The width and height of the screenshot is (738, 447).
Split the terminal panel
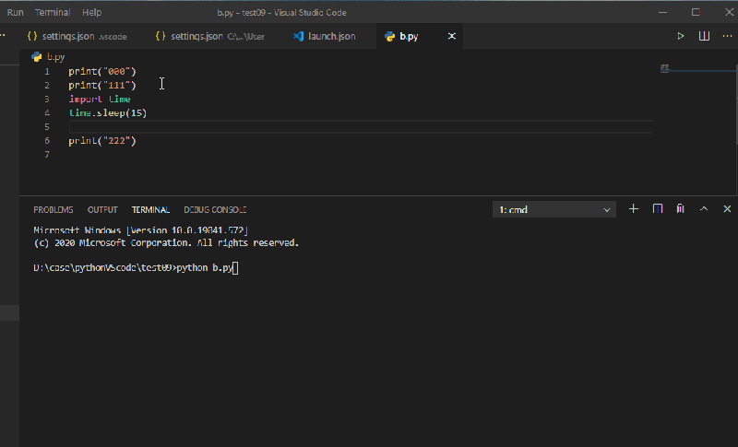[x=658, y=209]
